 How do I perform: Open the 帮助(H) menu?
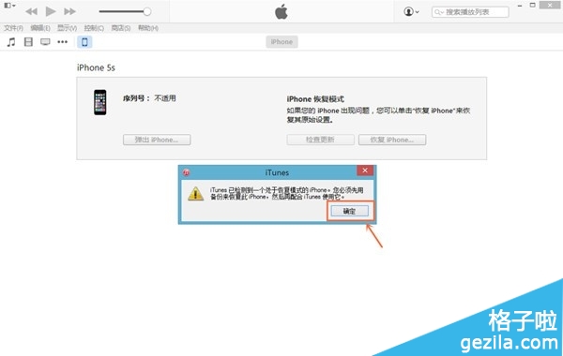[x=148, y=28]
